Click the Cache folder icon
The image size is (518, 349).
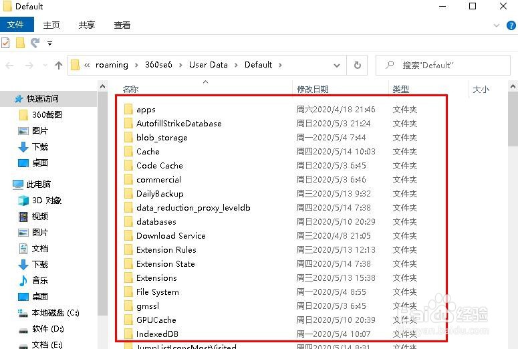click(x=128, y=151)
